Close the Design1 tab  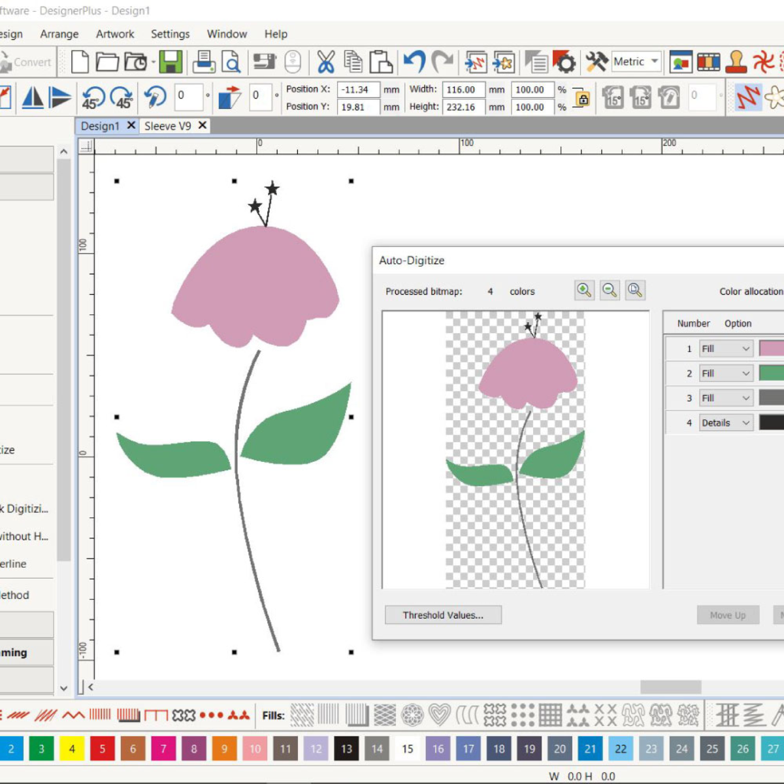pyautogui.click(x=131, y=125)
